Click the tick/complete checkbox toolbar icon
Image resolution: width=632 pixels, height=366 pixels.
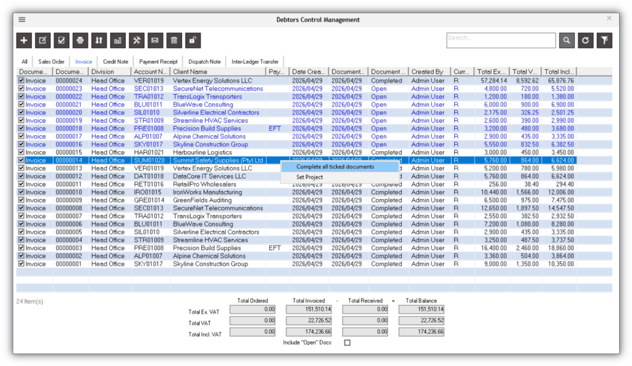point(61,40)
